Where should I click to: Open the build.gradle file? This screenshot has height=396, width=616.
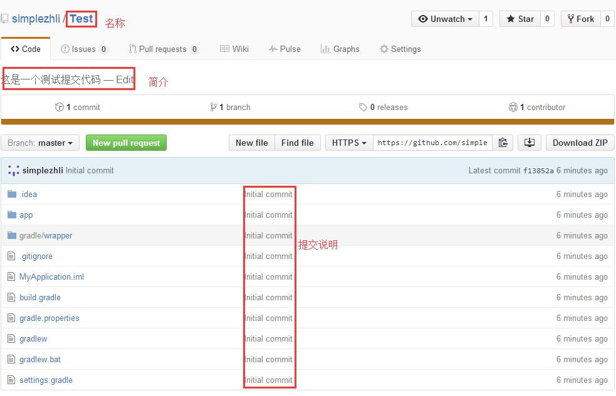(40, 298)
